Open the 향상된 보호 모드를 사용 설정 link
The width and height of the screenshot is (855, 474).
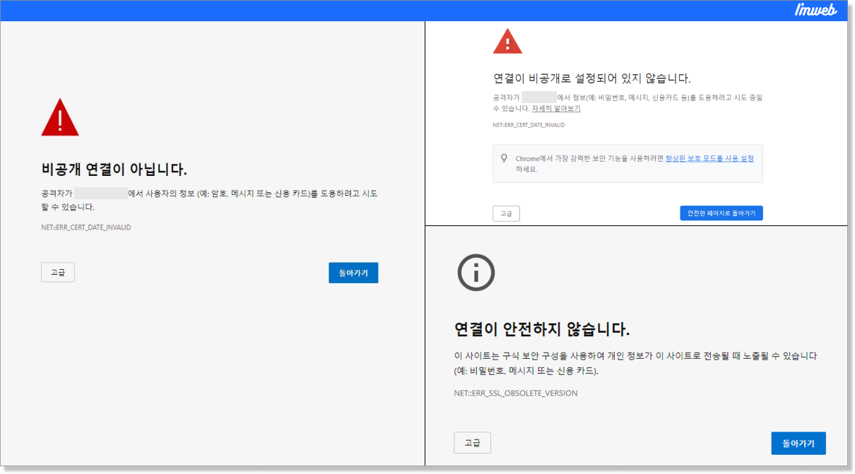click(x=709, y=158)
